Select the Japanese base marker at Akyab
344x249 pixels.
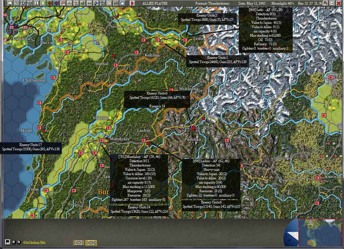39,128
